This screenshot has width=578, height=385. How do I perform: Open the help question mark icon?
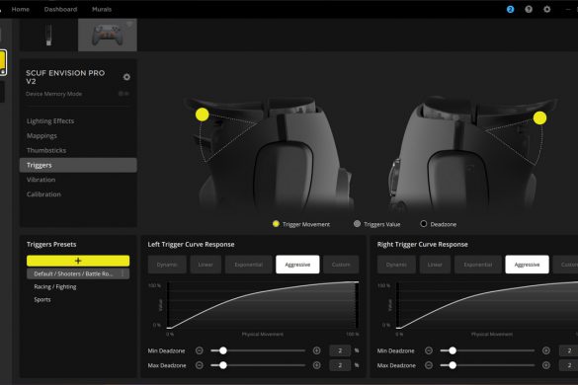[x=529, y=9]
